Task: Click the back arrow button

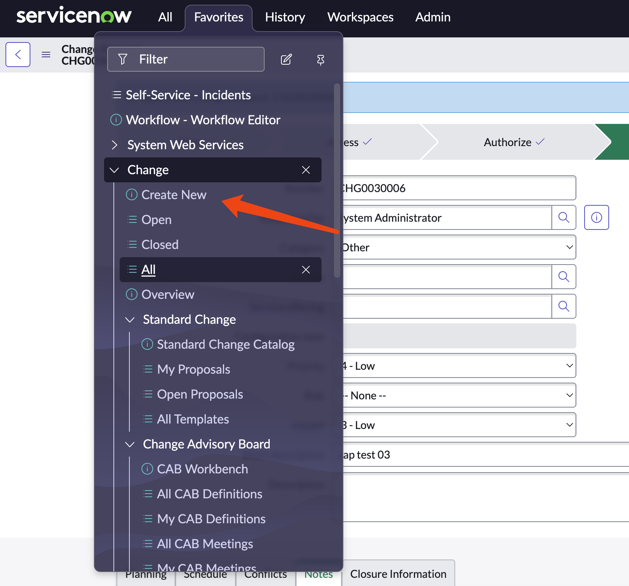Action: point(18,55)
